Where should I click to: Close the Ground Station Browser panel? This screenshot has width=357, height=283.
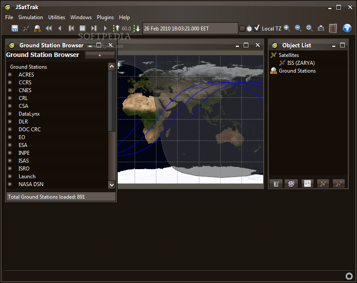click(110, 45)
